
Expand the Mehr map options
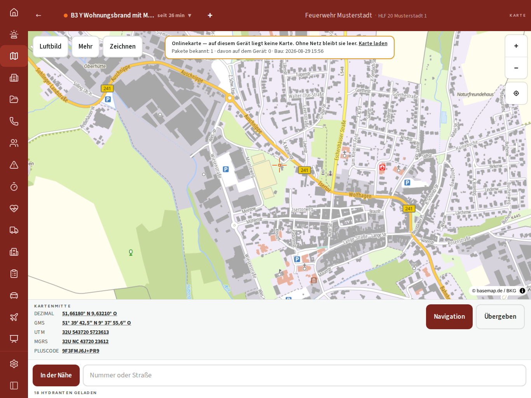86,46
